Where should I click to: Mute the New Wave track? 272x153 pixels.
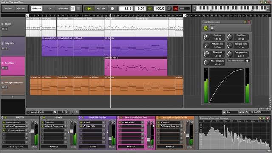point(3,68)
